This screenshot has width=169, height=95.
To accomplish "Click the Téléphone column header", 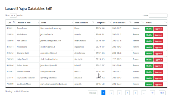I will pyautogui.click(x=103, y=22).
